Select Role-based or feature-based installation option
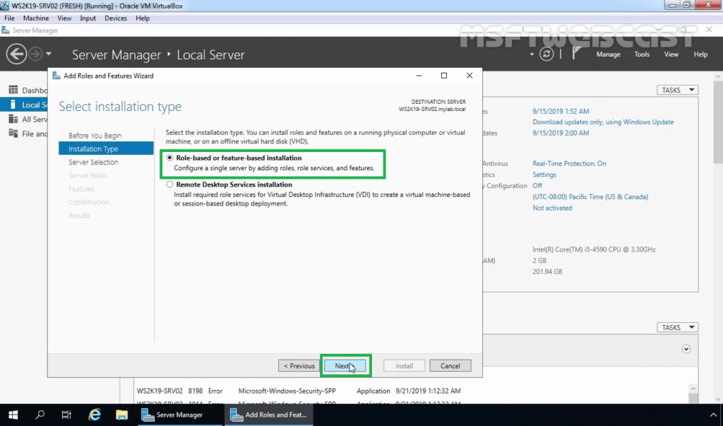Screen dimensions: 723x426 tap(169, 158)
